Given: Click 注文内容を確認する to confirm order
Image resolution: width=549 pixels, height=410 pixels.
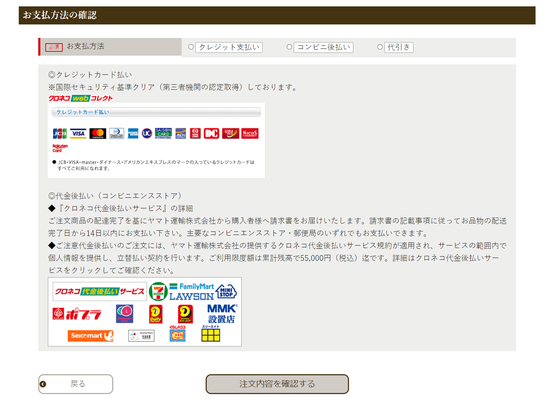Looking at the screenshot, I should [x=277, y=384].
